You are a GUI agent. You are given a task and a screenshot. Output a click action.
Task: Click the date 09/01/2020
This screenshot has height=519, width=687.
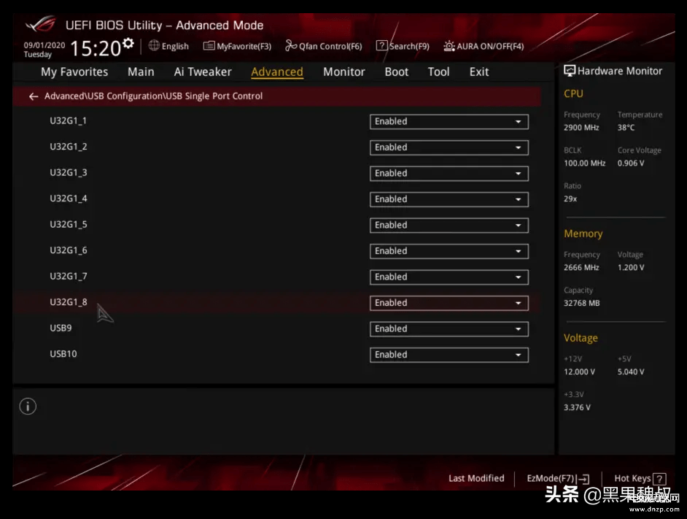[44, 45]
